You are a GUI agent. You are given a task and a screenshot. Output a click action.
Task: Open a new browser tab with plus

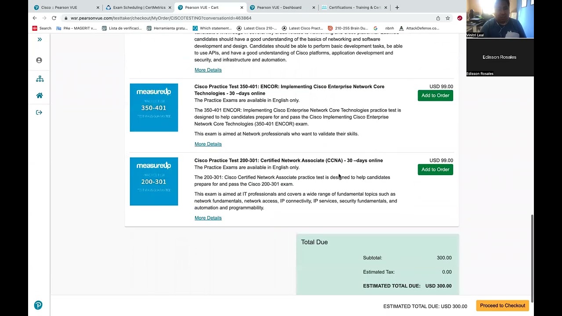[397, 7]
